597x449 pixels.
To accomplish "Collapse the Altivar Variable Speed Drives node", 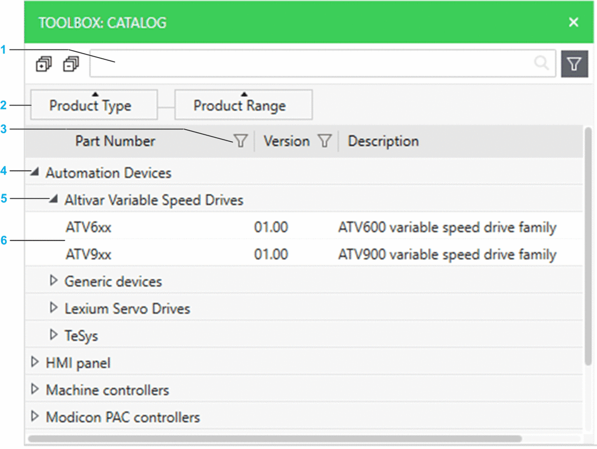I will click(x=54, y=199).
